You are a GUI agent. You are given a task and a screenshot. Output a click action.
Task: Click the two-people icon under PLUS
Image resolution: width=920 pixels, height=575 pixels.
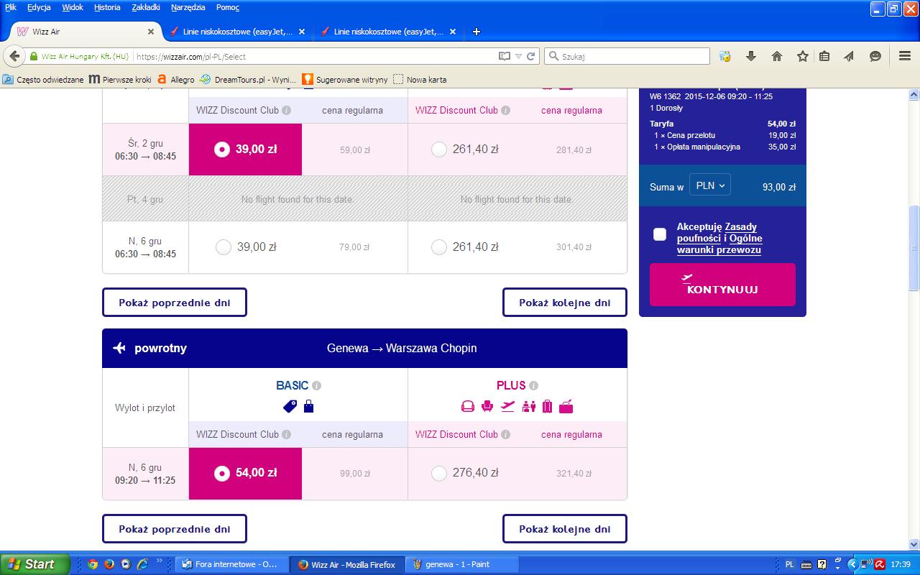[529, 407]
